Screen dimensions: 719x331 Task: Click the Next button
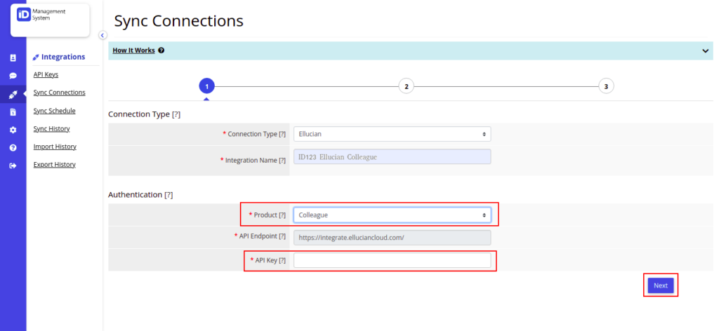pyautogui.click(x=661, y=285)
